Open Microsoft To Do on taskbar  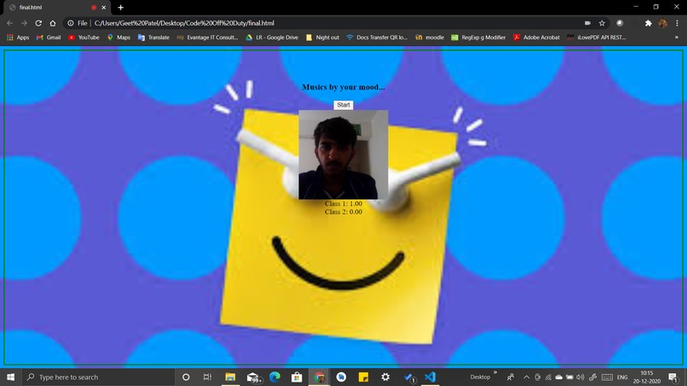point(408,377)
